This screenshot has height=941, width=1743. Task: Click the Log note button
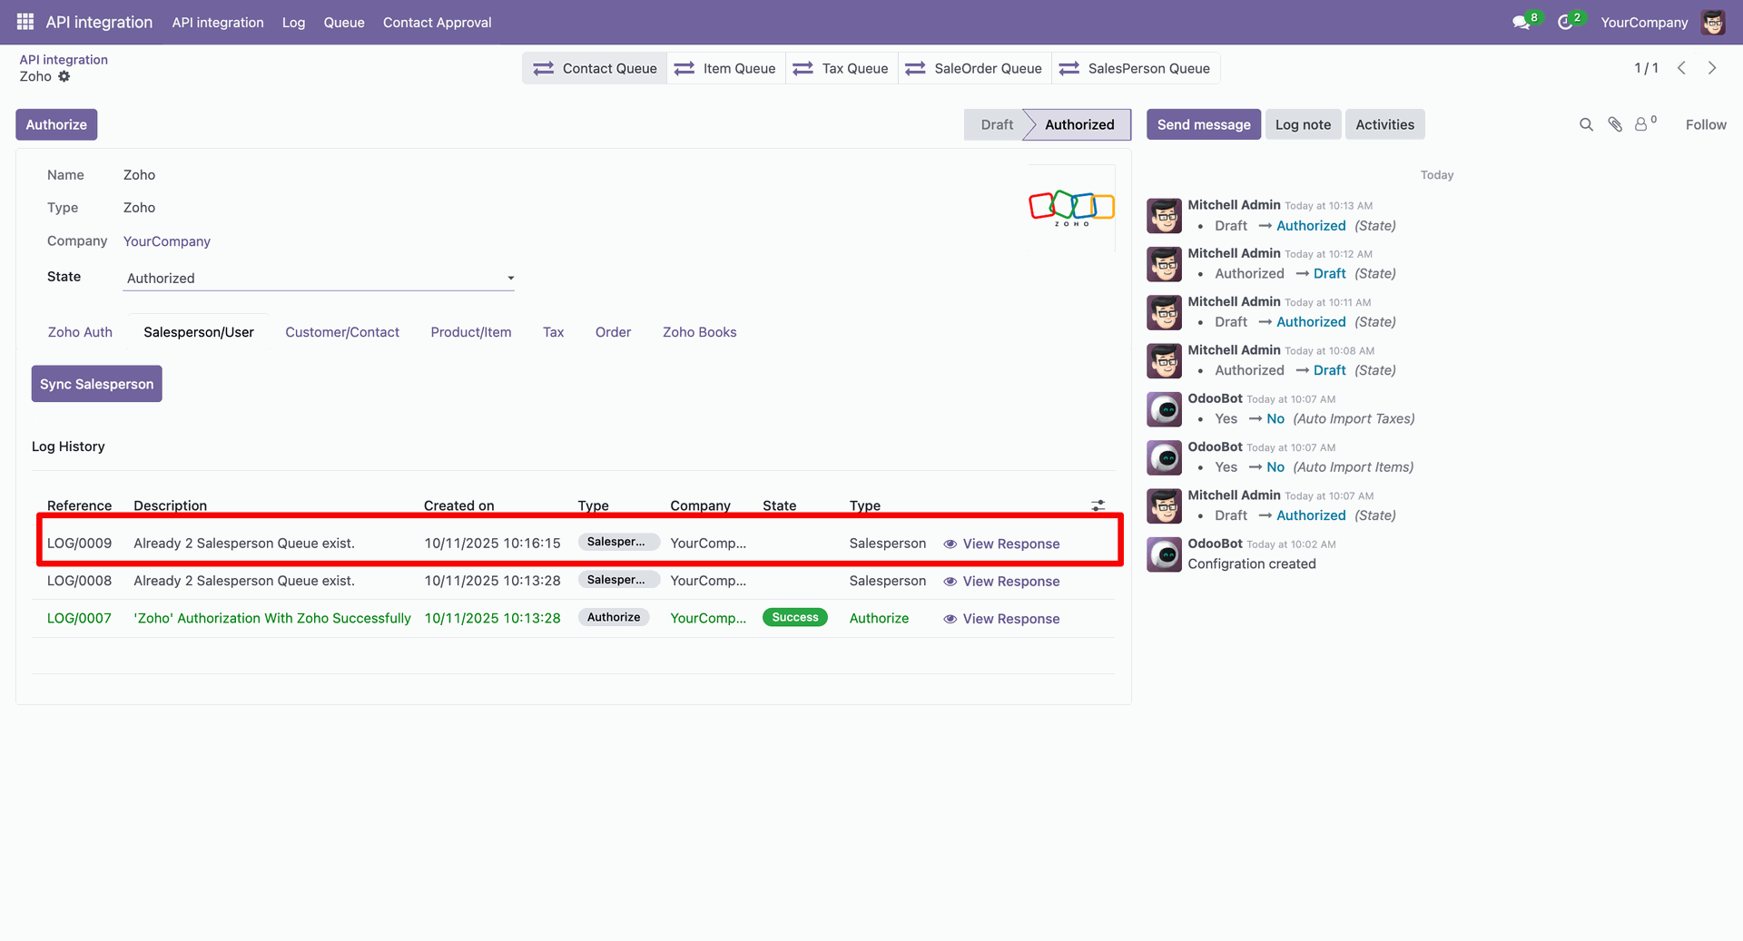click(1303, 124)
